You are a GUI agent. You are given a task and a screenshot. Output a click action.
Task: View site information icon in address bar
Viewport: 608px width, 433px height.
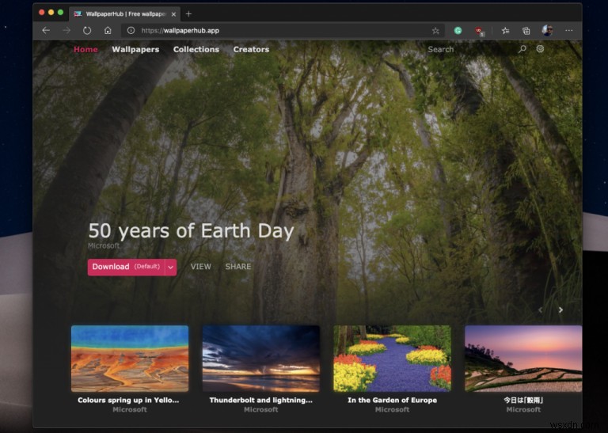tap(131, 31)
